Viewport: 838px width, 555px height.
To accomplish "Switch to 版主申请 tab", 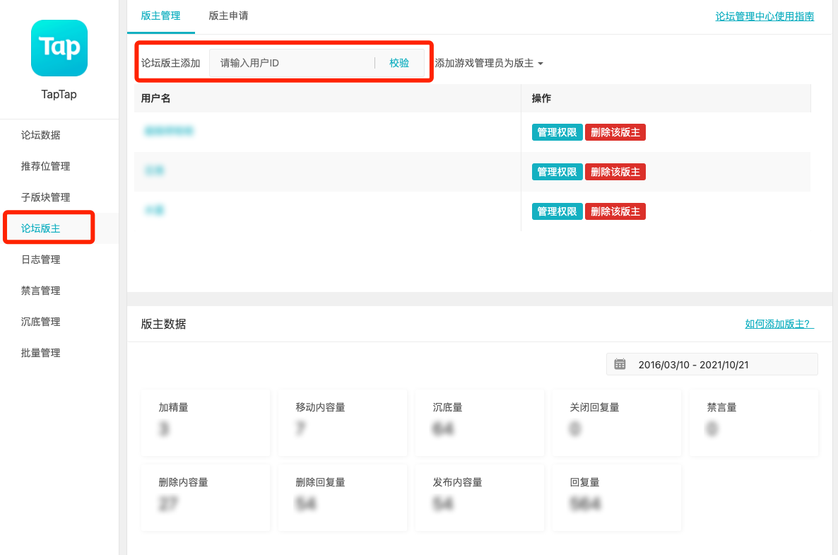I will point(228,16).
